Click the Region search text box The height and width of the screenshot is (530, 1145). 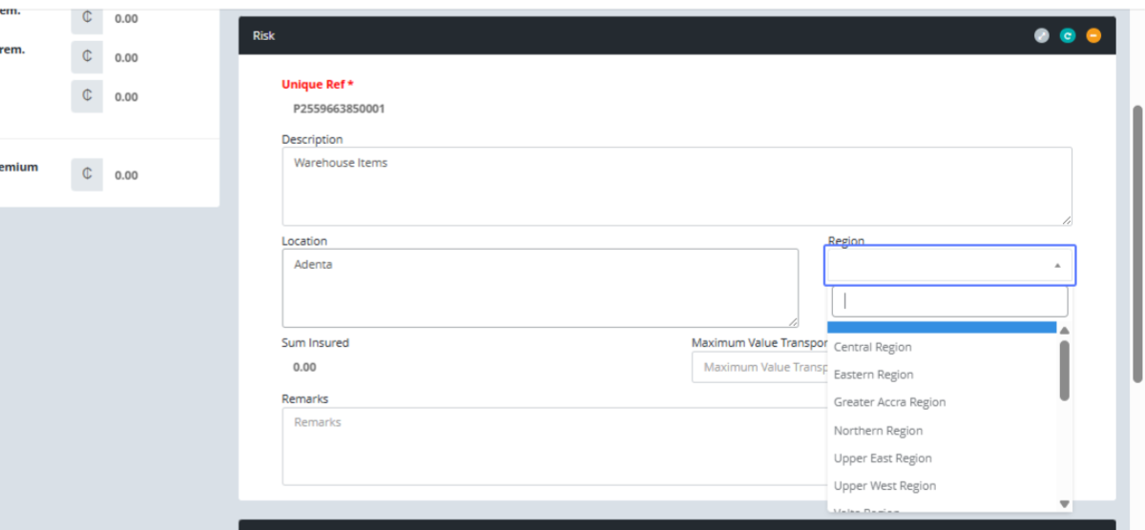(949, 301)
